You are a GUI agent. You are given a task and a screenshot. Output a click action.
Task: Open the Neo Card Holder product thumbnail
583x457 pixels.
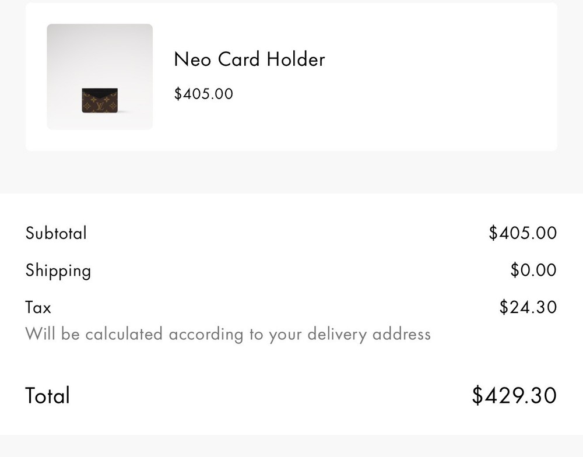point(100,76)
